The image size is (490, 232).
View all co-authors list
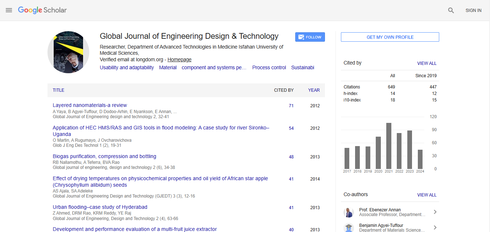[x=427, y=195]
